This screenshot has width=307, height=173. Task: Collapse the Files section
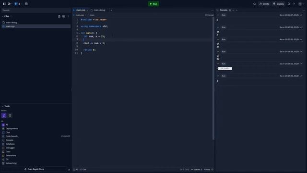(x=3, y=16)
